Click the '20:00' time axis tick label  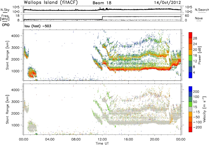[x=154, y=140]
